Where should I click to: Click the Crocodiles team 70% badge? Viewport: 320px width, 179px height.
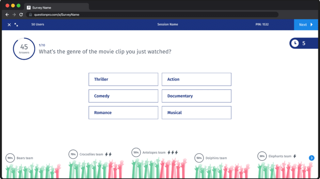pos(73,154)
